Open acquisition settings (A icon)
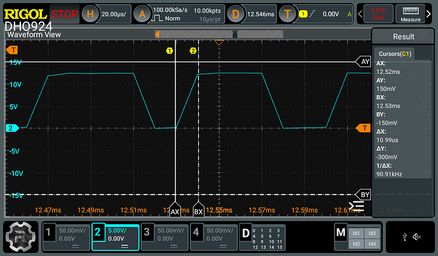438x256 pixels. [144, 13]
